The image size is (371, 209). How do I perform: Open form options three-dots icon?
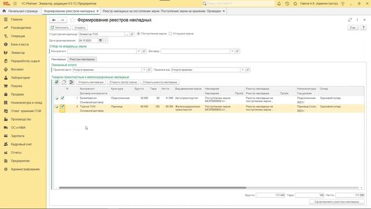click(357, 20)
